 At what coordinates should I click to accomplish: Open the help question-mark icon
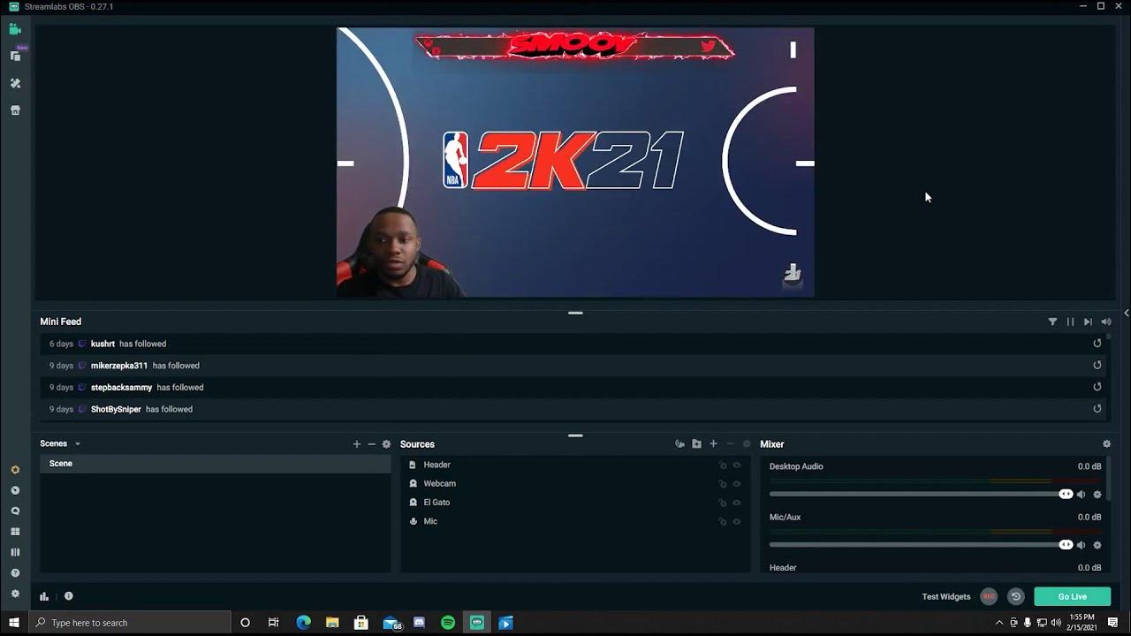(x=15, y=573)
